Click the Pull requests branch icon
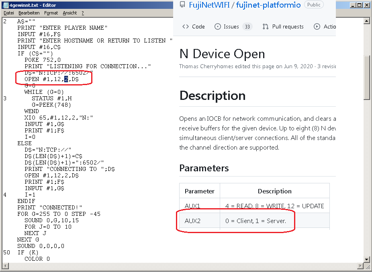 [266, 26]
